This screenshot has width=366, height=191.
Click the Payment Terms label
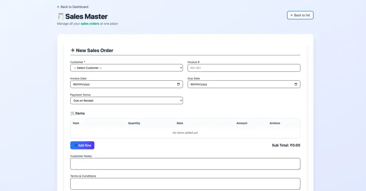(80, 94)
